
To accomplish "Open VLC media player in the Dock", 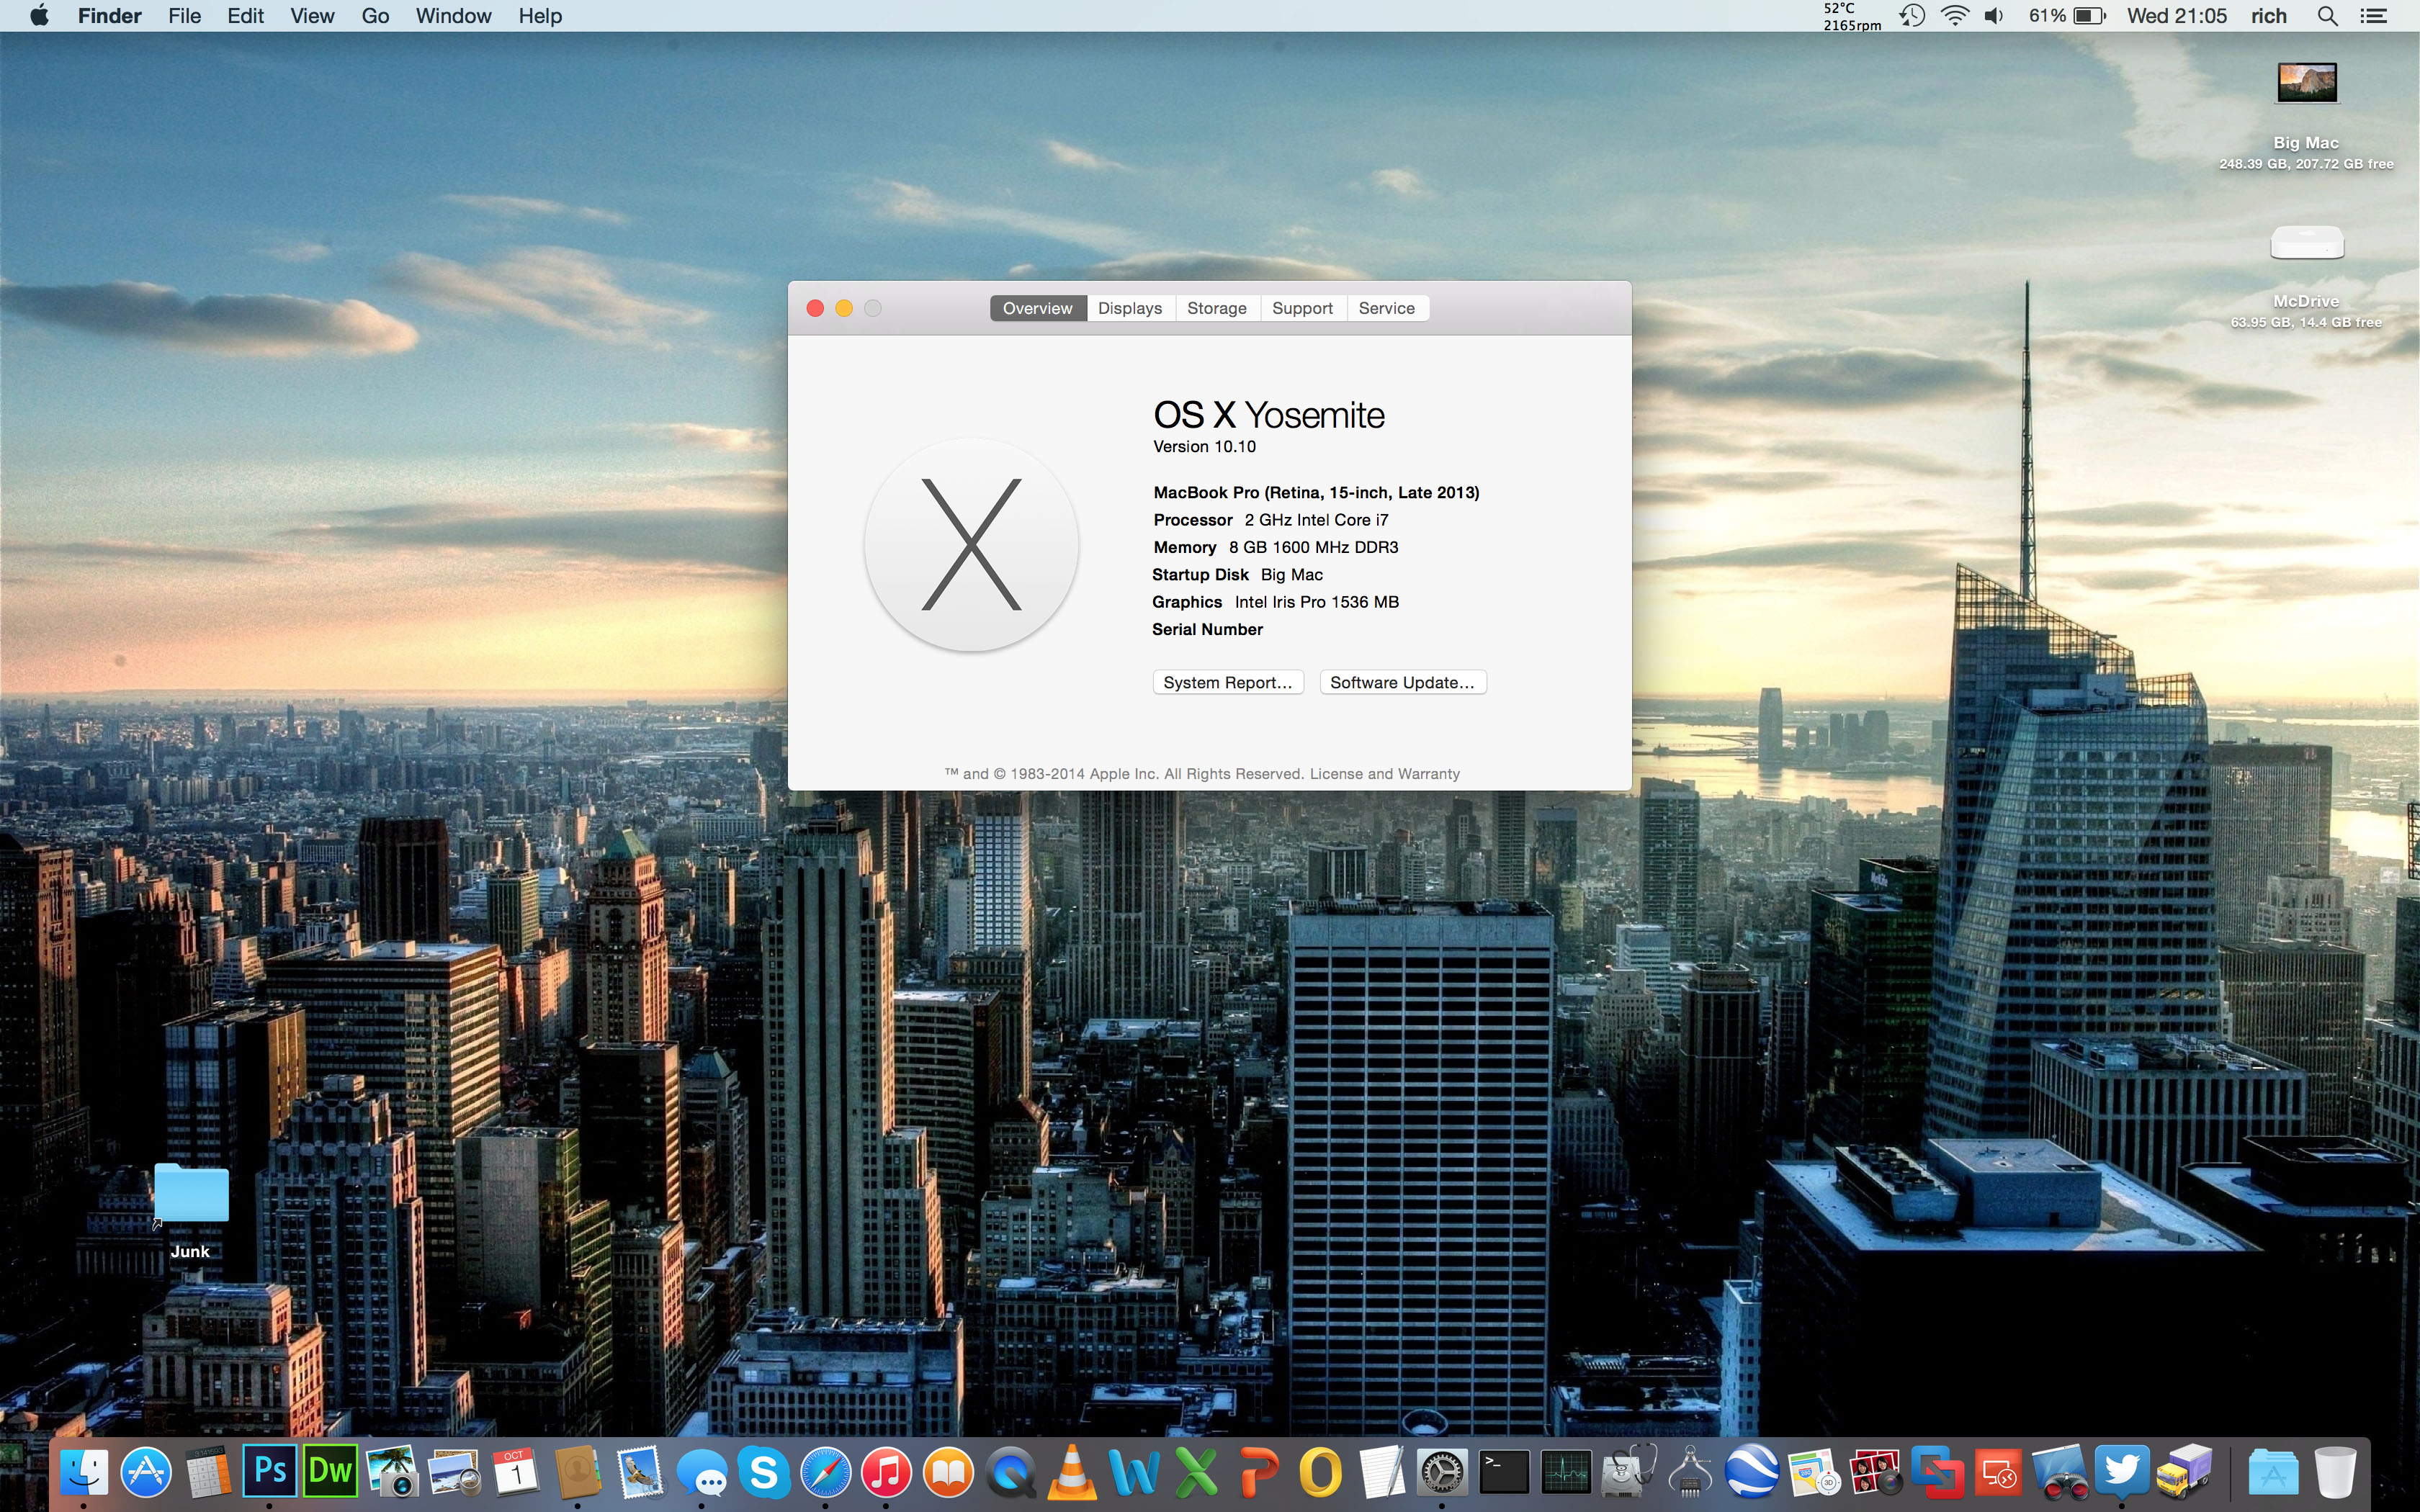I will (1072, 1472).
